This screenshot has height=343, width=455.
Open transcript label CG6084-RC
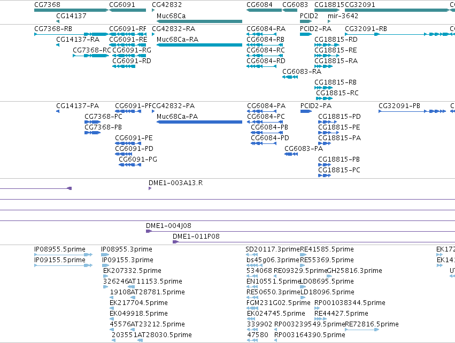tap(266, 50)
